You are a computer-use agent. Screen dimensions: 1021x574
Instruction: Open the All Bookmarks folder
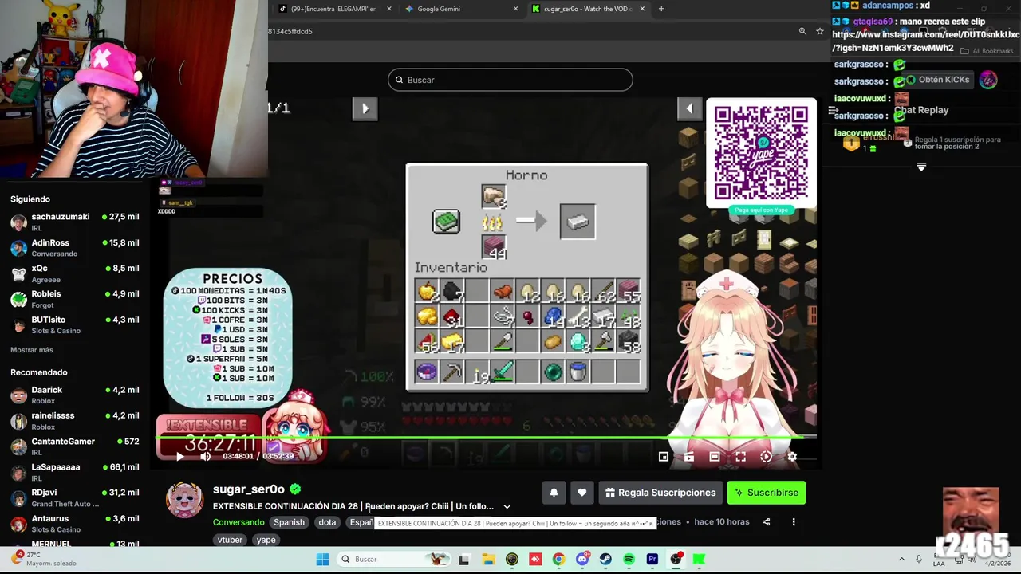[x=987, y=51]
